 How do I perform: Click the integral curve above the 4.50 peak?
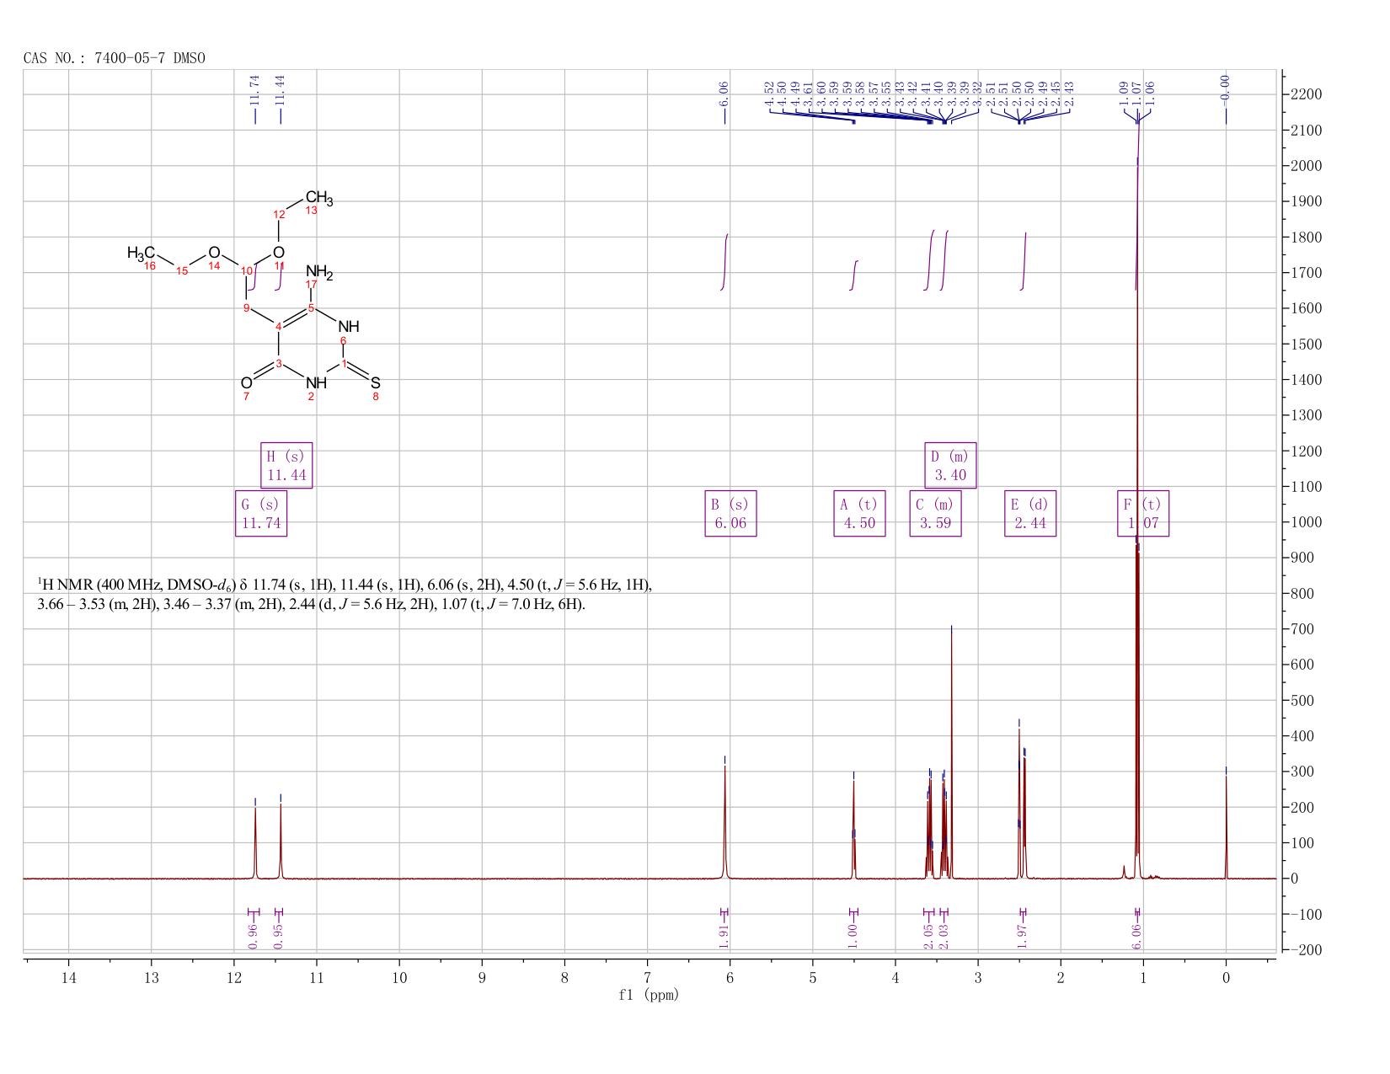coord(854,275)
